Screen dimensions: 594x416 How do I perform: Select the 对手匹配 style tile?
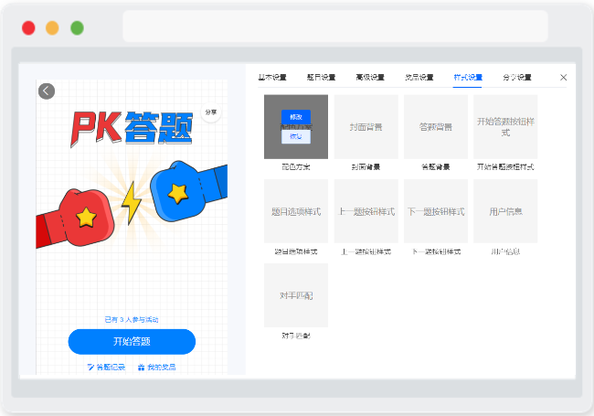(x=296, y=295)
